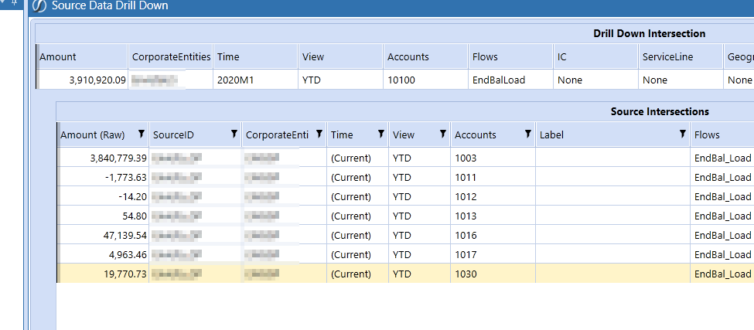Click the OneStream logo in title bar

[x=39, y=5]
